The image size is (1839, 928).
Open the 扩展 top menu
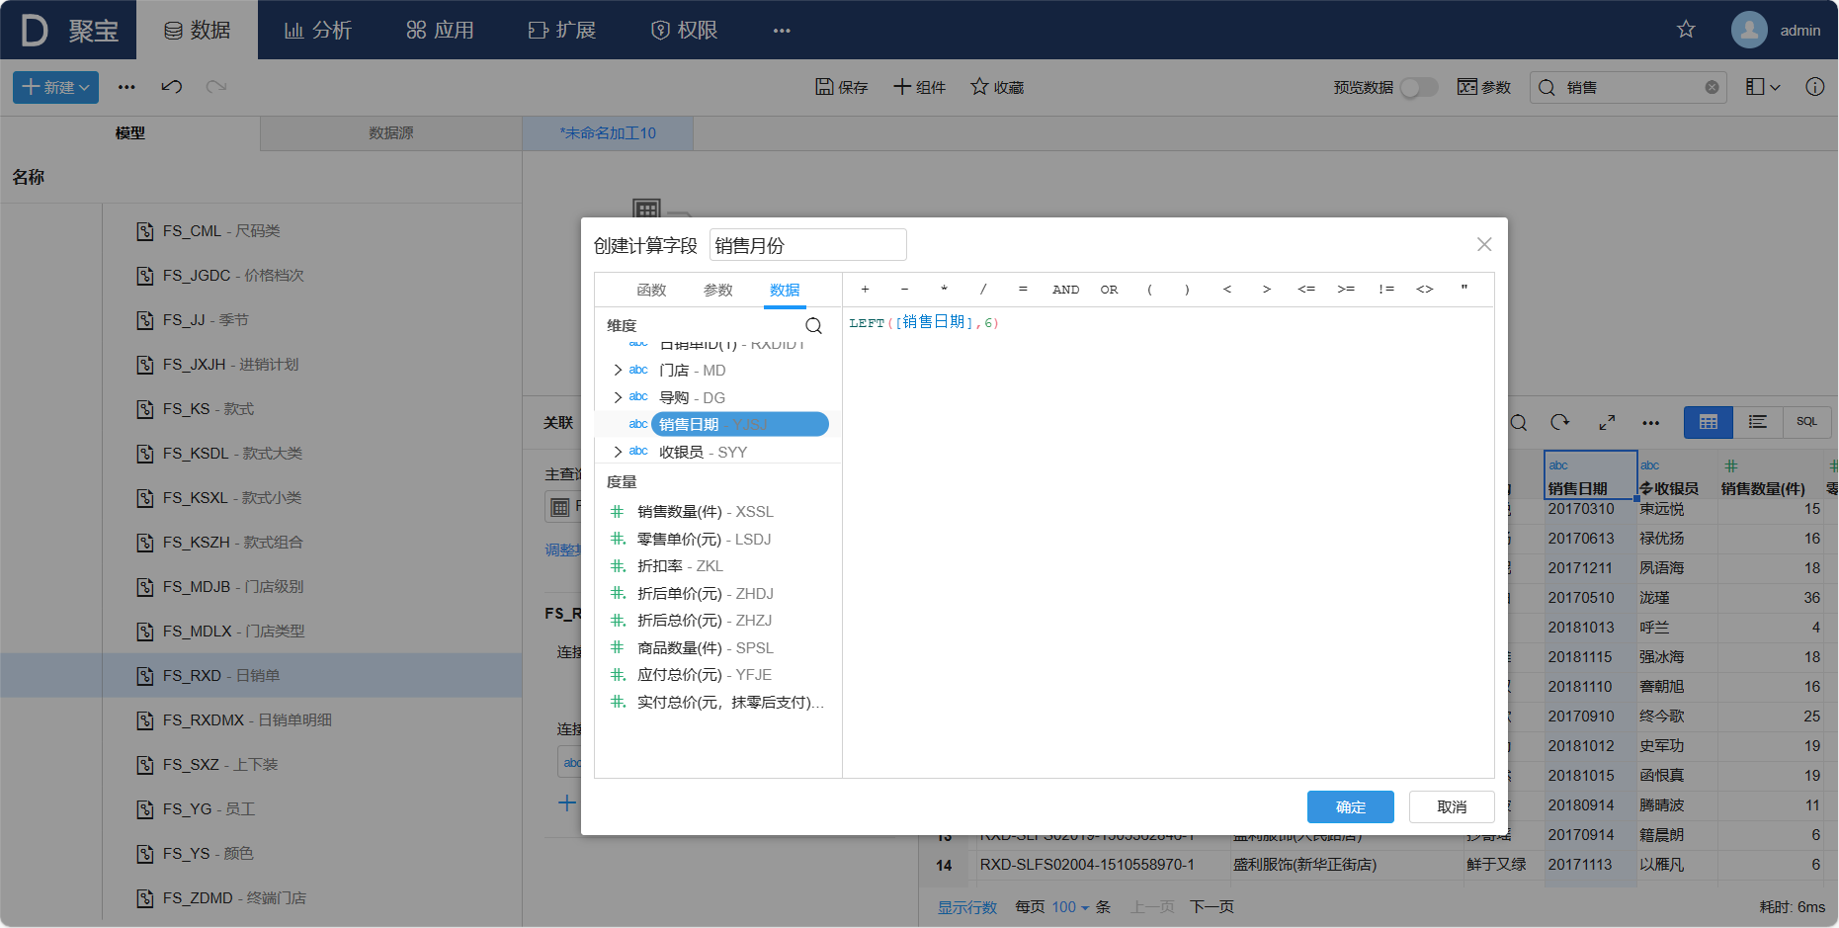pos(561,30)
